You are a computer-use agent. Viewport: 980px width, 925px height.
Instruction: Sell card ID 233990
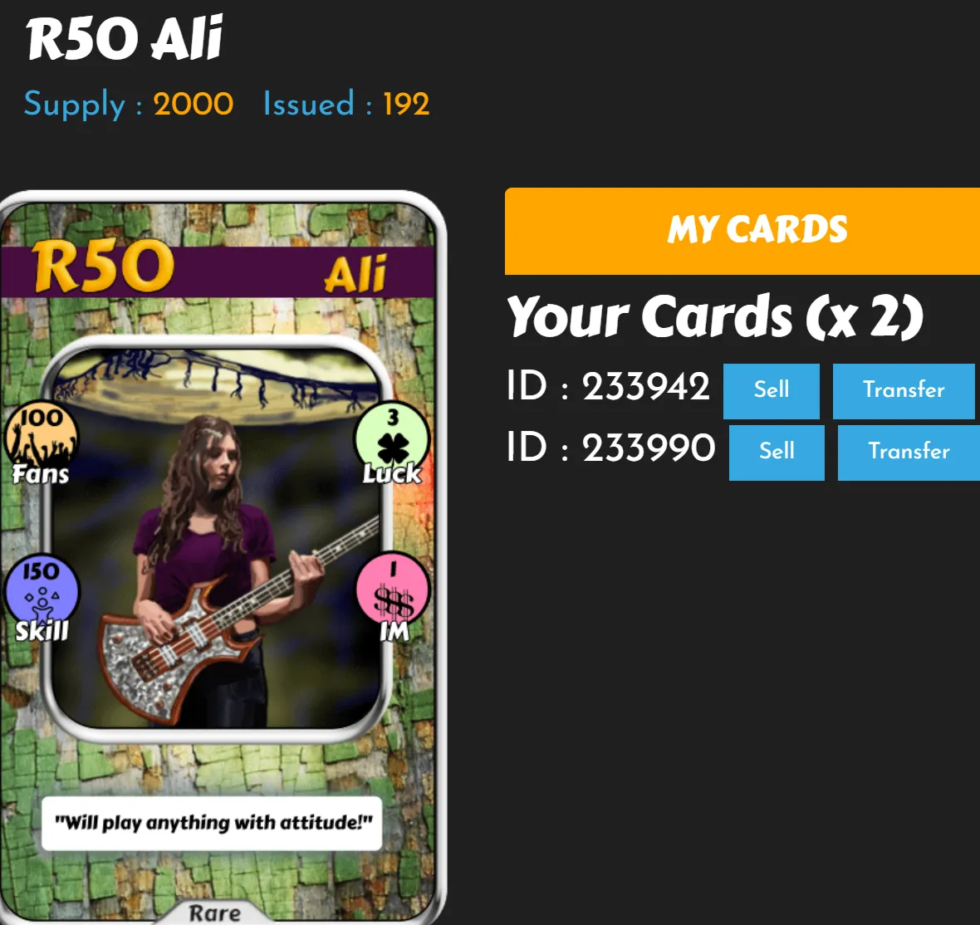tap(777, 453)
